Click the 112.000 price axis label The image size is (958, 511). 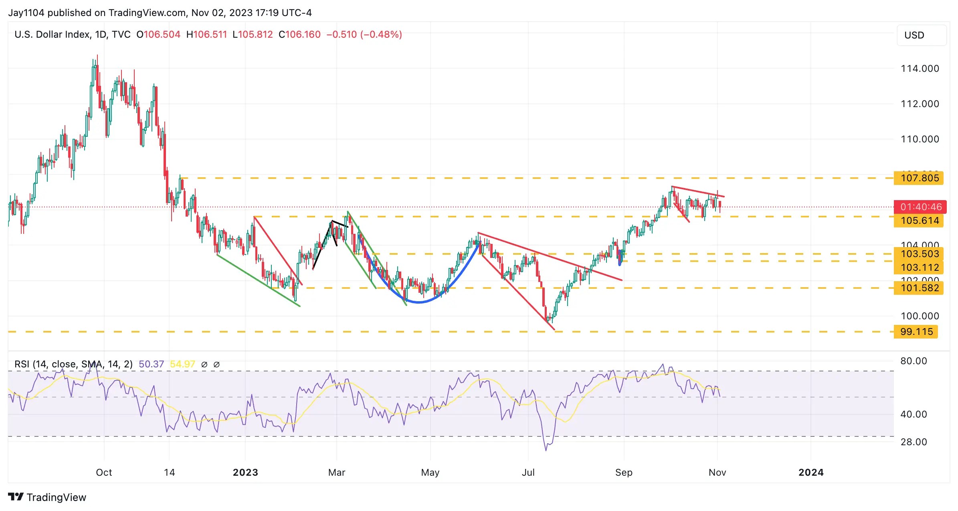click(x=920, y=104)
